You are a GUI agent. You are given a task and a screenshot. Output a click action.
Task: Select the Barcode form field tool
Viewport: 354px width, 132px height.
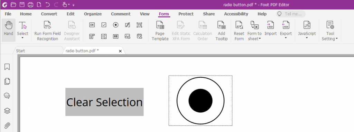(115, 36)
